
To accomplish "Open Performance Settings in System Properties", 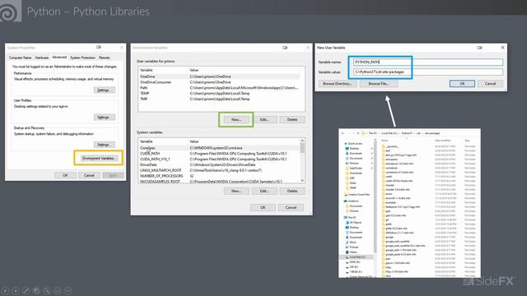I will point(105,90).
